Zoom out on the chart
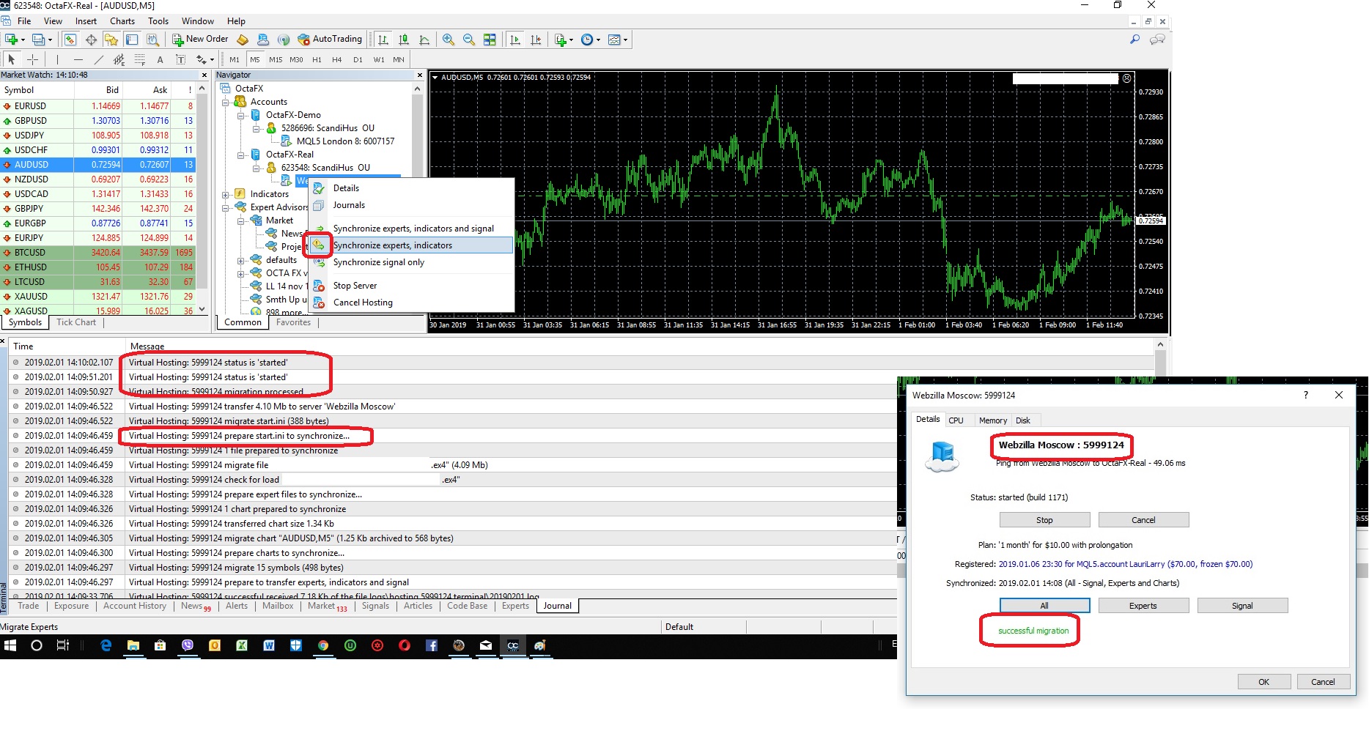Viewport: 1369px width, 753px height. 468,40
